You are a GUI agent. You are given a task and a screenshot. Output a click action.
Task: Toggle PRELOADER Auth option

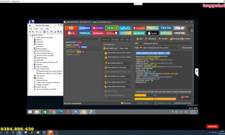point(110,49)
